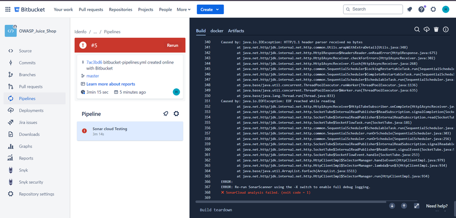Expand the breadcrumb ellipsis
The height and width of the screenshot is (218, 456).
[95, 32]
